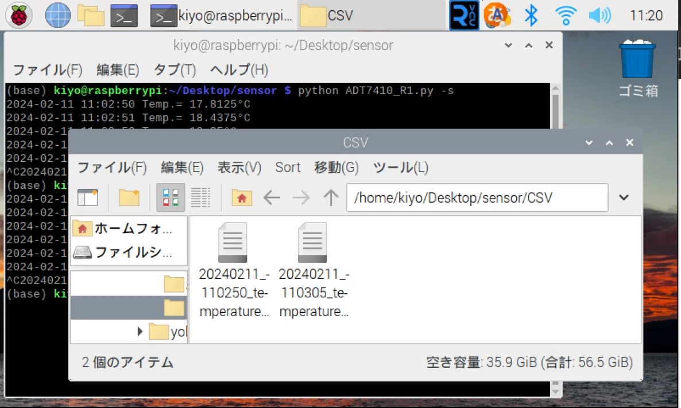681x408 pixels.
Task: Select the 20240211_110305_temperature file
Action: [x=314, y=270]
